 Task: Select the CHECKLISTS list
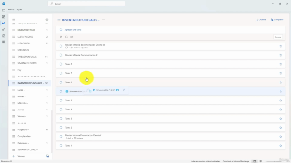click(30, 50)
